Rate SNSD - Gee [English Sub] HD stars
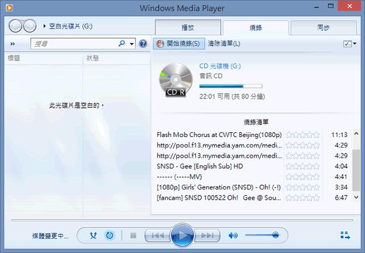Viewport: 365px width, 253px height. pos(303,166)
